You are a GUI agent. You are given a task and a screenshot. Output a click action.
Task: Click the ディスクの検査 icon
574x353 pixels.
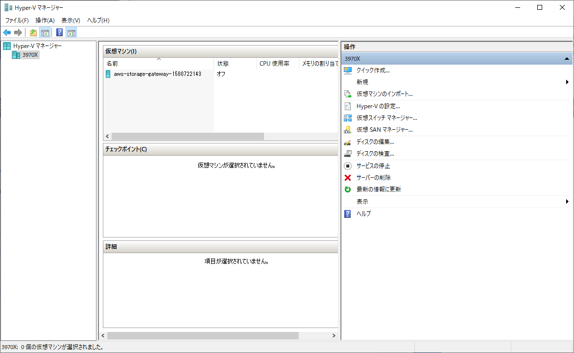pyautogui.click(x=348, y=154)
